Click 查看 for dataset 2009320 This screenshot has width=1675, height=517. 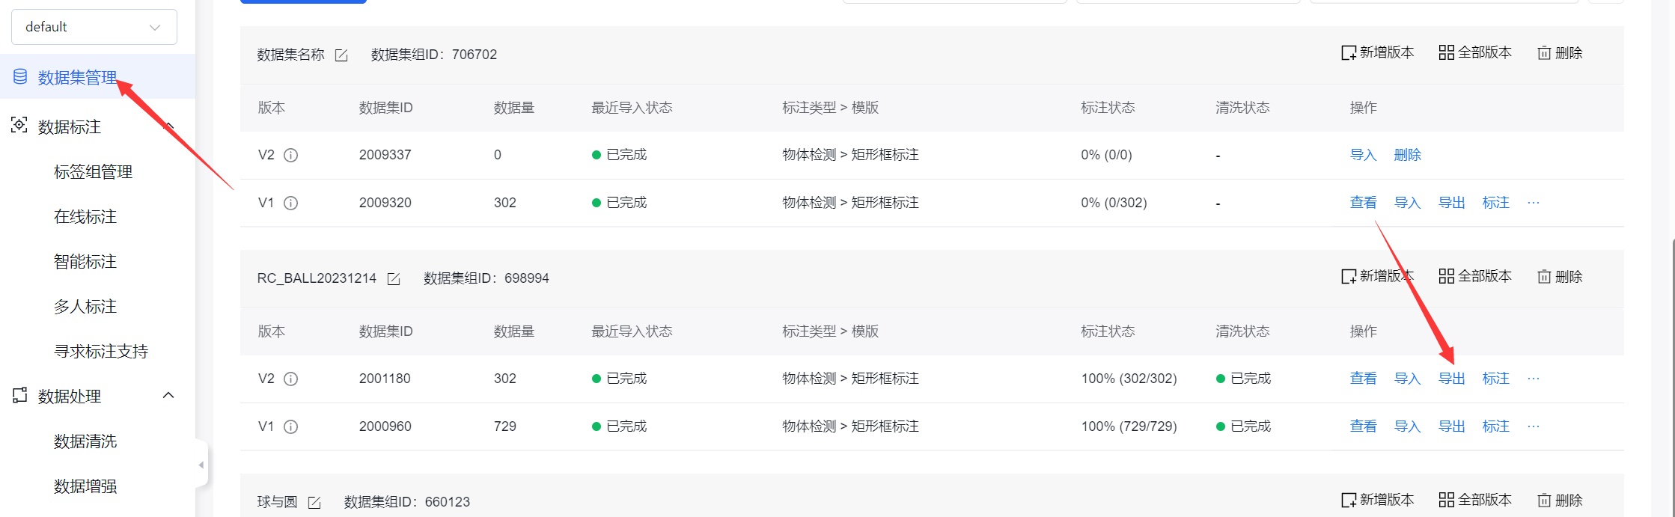point(1364,203)
